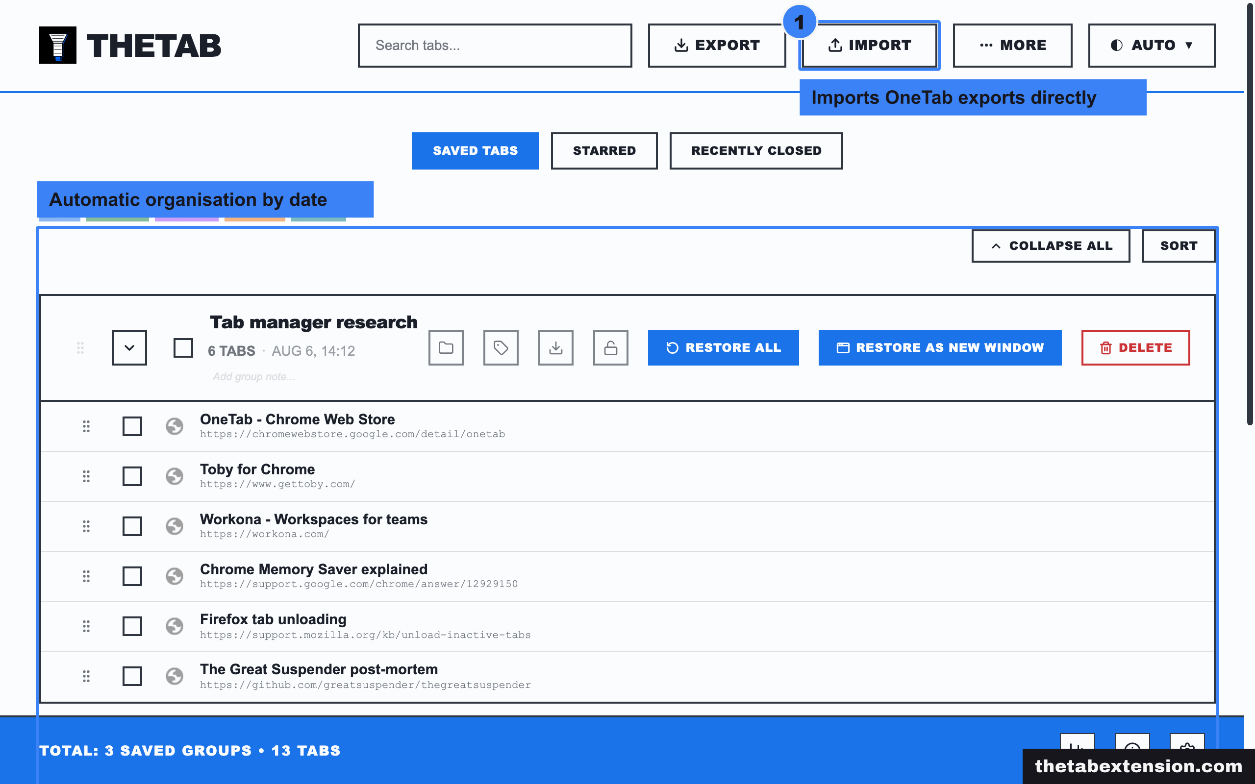Image resolution: width=1255 pixels, height=784 pixels.
Task: Click the Add group note field
Action: (x=254, y=377)
